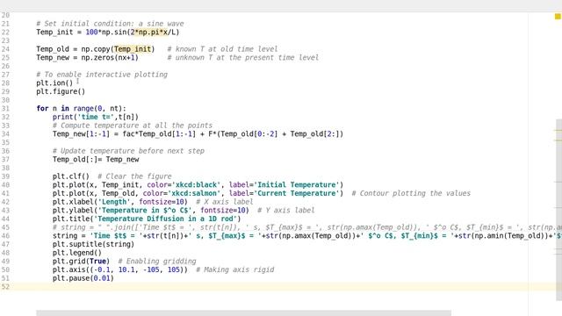
Task: Place cursor on the 'plt.ion()' line
Action: pos(54,83)
